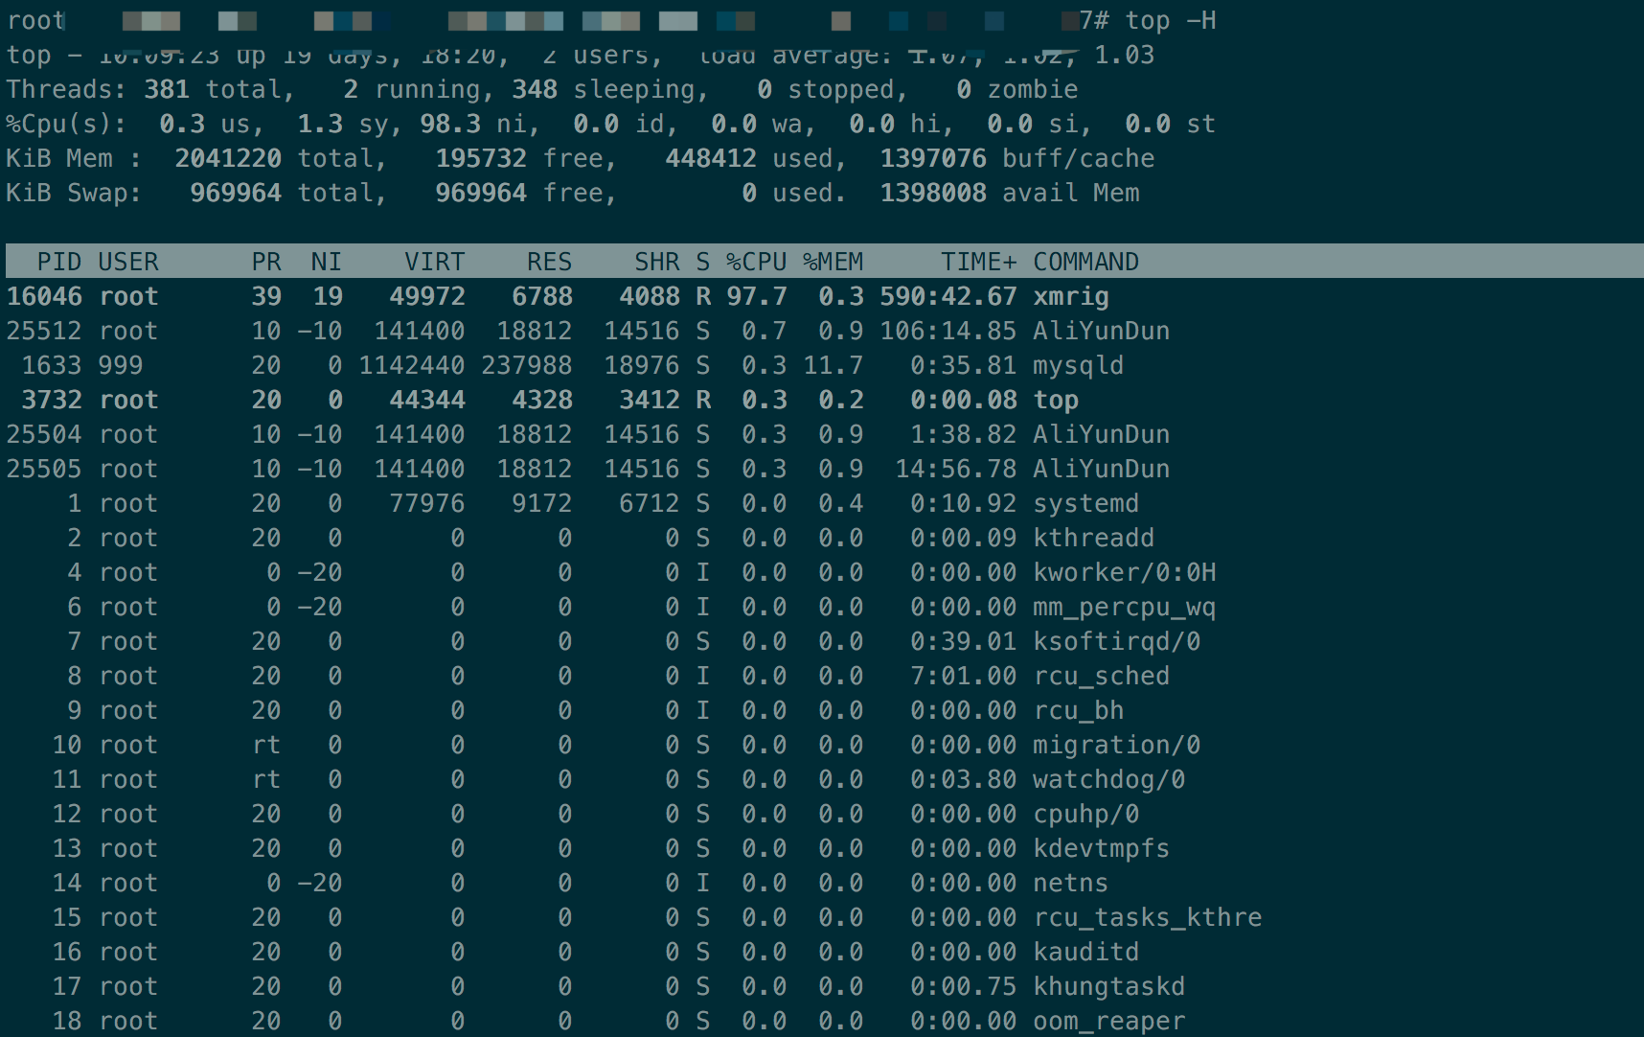Select the watchdog/0 process row

coord(575,779)
